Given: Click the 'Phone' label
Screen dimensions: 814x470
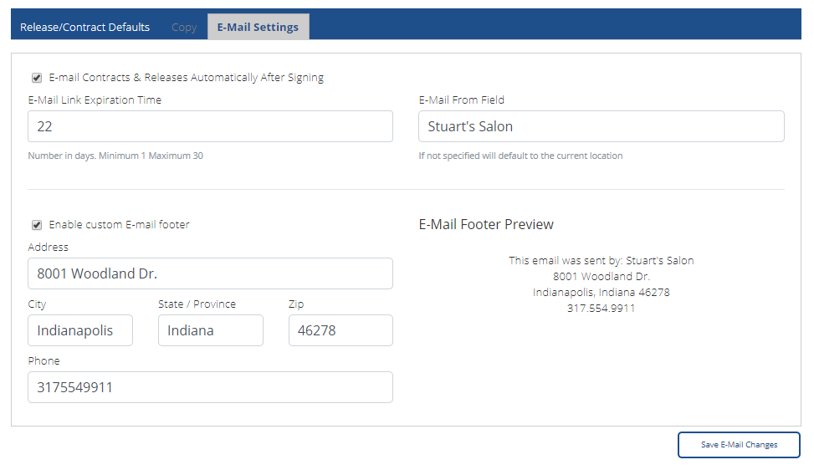Looking at the screenshot, I should (44, 361).
